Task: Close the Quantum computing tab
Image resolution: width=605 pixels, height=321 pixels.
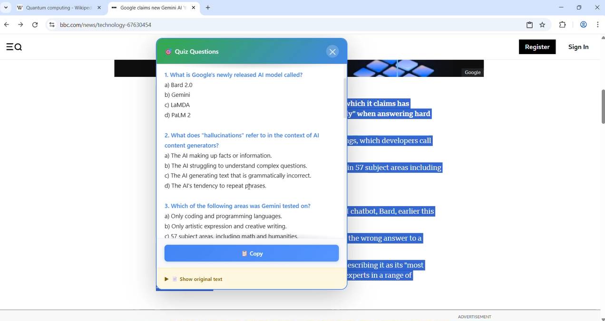Action: coord(99,8)
